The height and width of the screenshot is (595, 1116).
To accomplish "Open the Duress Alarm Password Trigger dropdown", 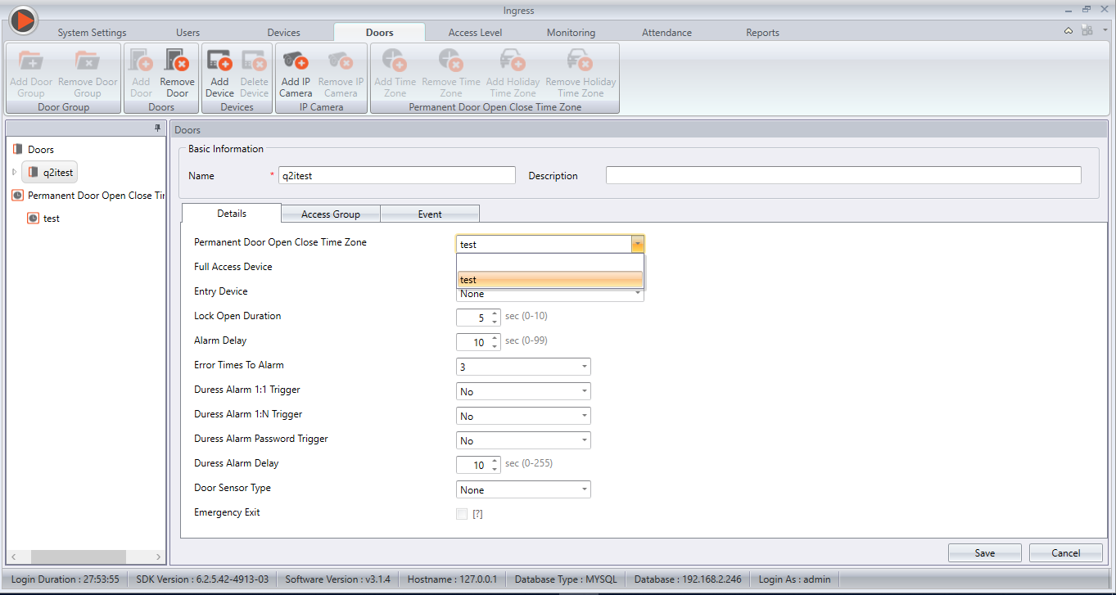I will tap(523, 440).
